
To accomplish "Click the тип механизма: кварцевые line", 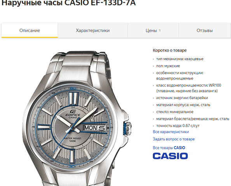I will point(180,59).
